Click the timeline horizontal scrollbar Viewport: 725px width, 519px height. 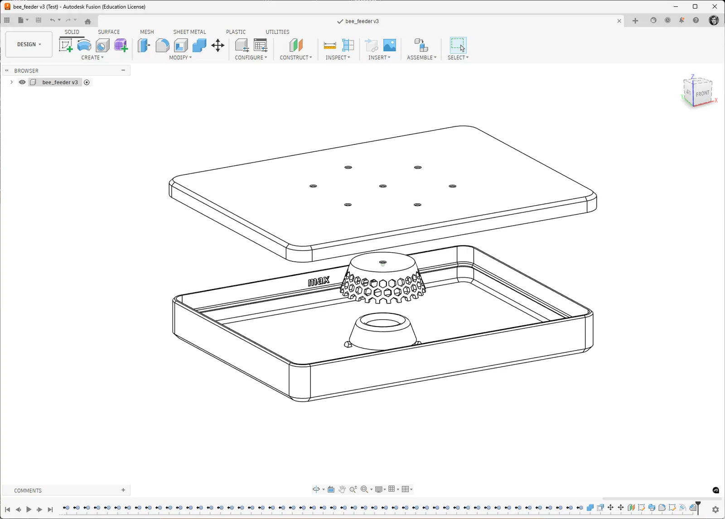coord(662,499)
